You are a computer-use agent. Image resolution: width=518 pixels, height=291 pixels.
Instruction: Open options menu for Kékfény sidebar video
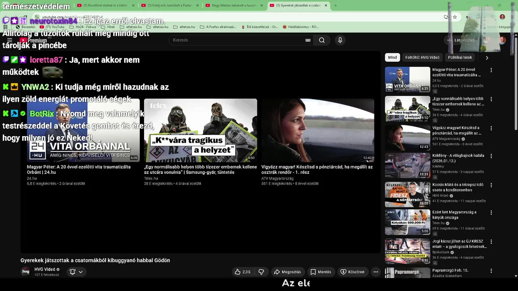[491, 156]
